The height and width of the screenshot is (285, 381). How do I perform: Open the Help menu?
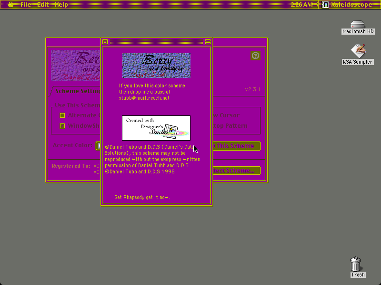click(x=61, y=4)
